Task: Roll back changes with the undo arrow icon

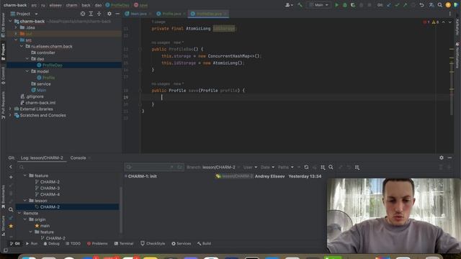Action: coord(421,5)
